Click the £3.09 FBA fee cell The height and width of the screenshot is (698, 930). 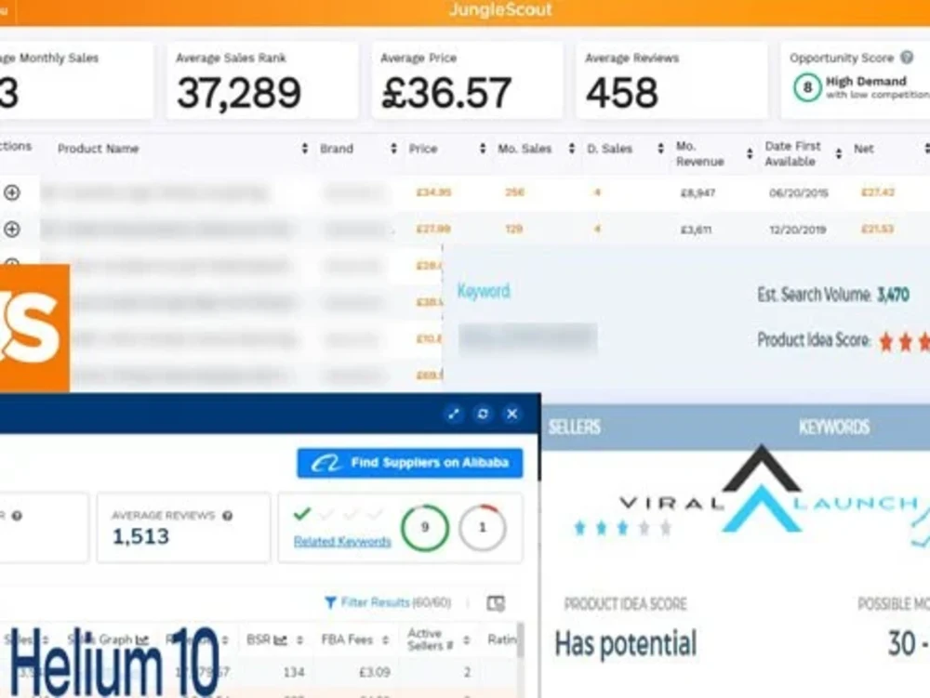(374, 673)
